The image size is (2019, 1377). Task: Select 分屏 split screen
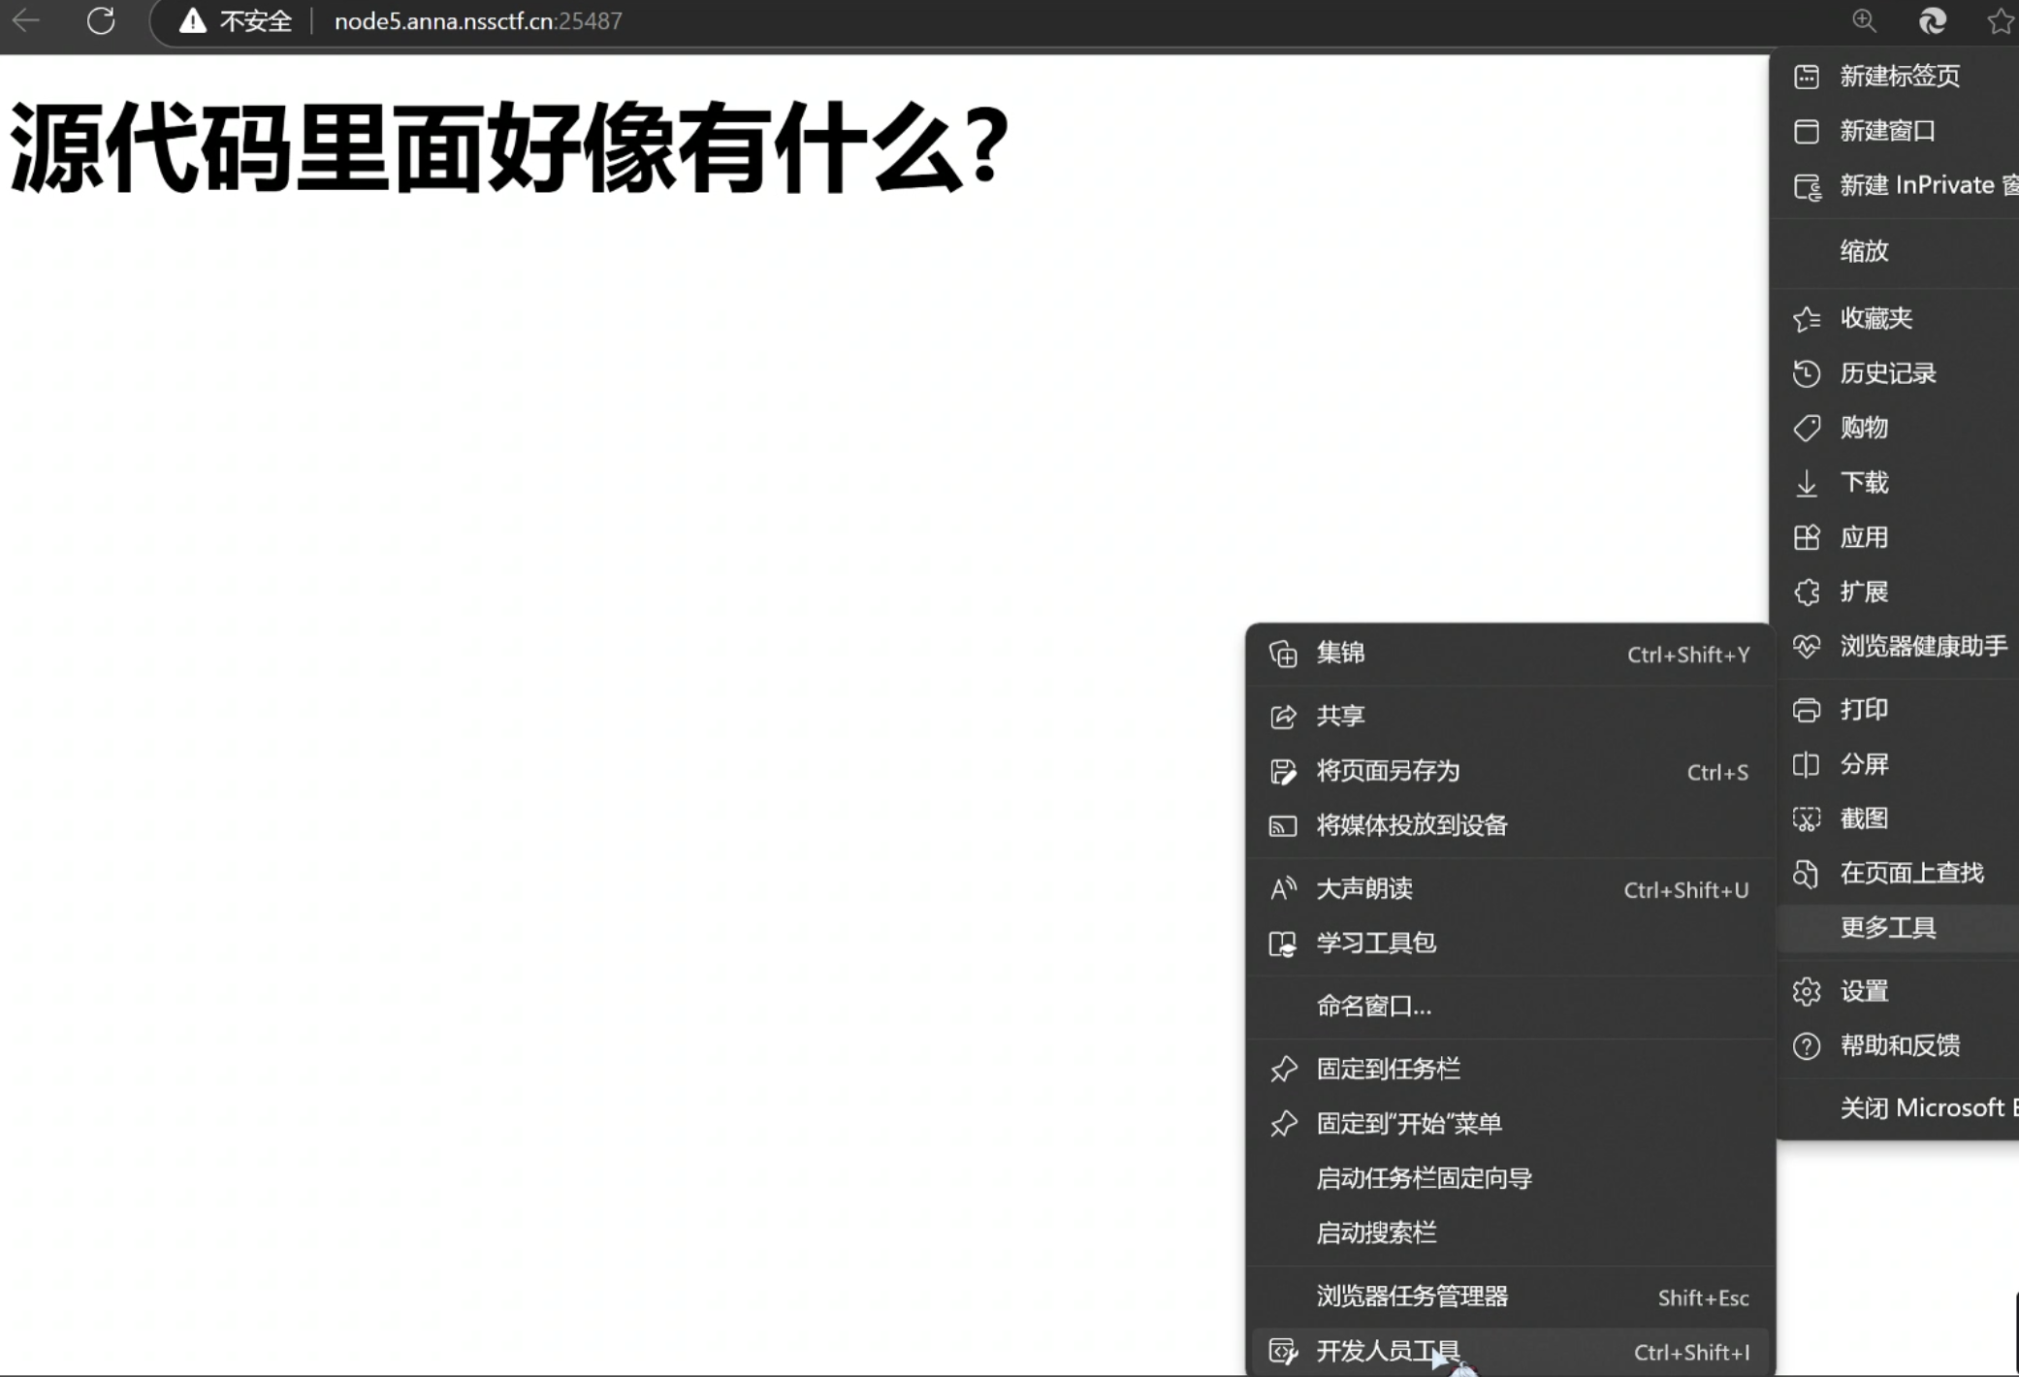click(x=1896, y=764)
